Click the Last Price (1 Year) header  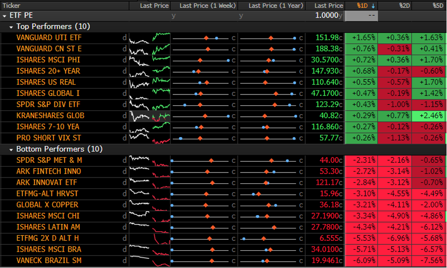(x=276, y=5)
